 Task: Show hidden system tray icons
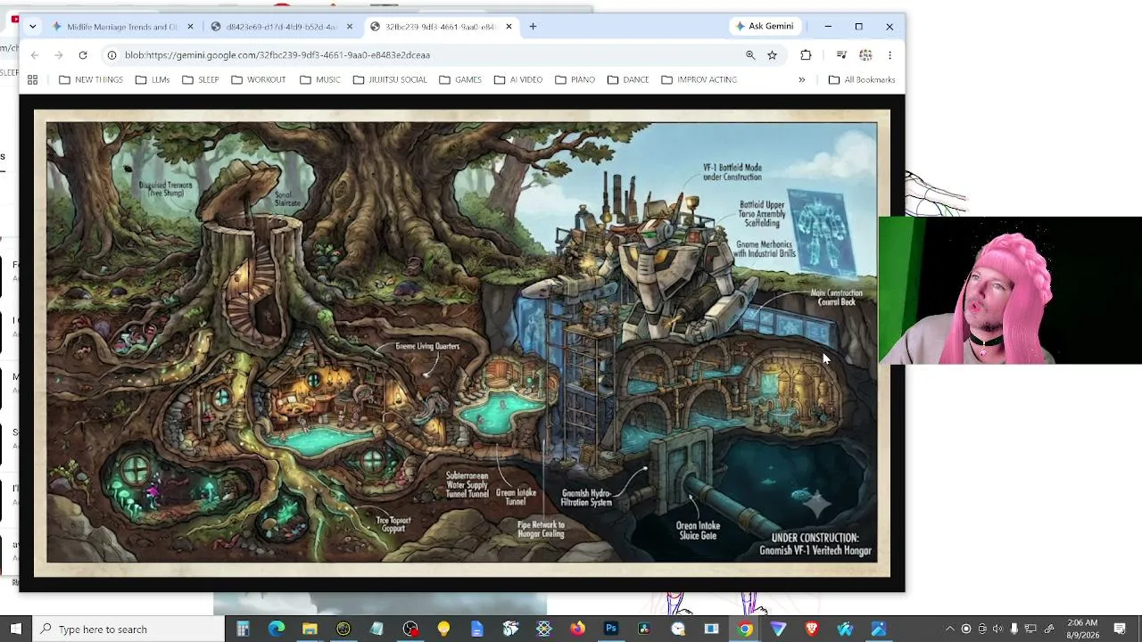(949, 630)
